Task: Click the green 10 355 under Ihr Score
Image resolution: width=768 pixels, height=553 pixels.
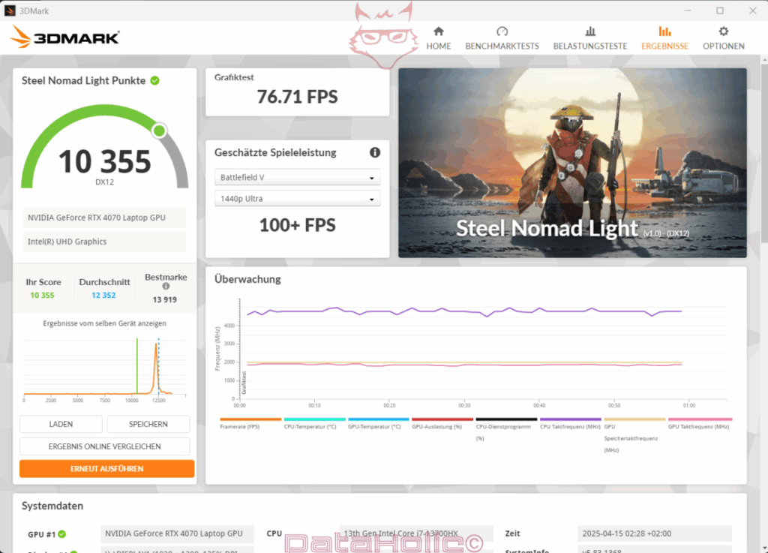Action: pos(42,296)
